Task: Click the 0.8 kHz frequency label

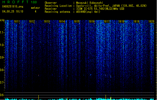Action: (2, 70)
